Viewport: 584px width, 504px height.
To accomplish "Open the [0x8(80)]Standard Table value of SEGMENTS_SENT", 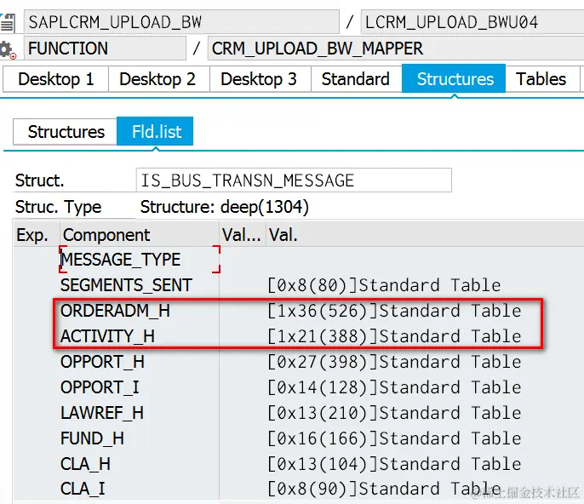I will pos(384,286).
